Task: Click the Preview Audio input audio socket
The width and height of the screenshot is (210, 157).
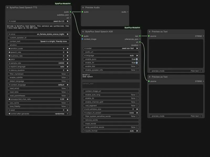Action: [82, 12]
